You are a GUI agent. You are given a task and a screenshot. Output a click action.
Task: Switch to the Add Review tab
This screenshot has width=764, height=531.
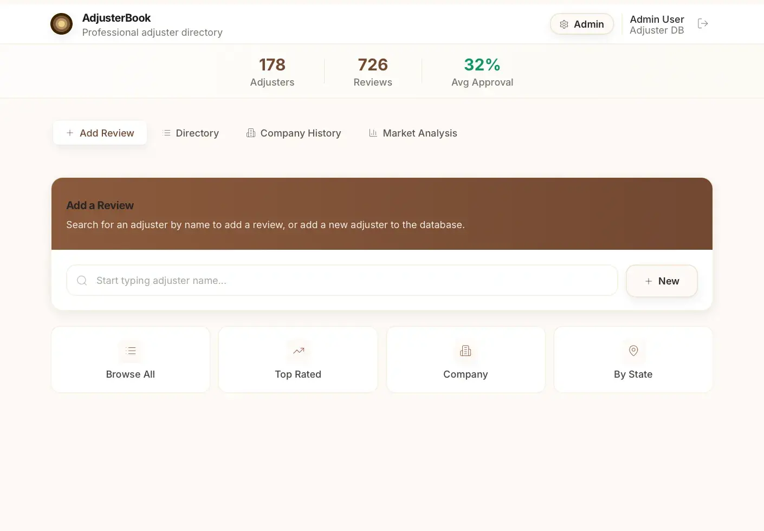pyautogui.click(x=100, y=133)
